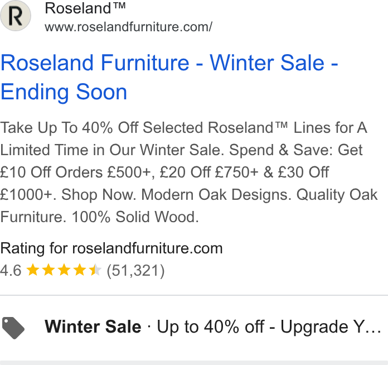Viewport: 388px width, 365px height.
Task: Click the 4.6 rating number
Action: coord(11,270)
